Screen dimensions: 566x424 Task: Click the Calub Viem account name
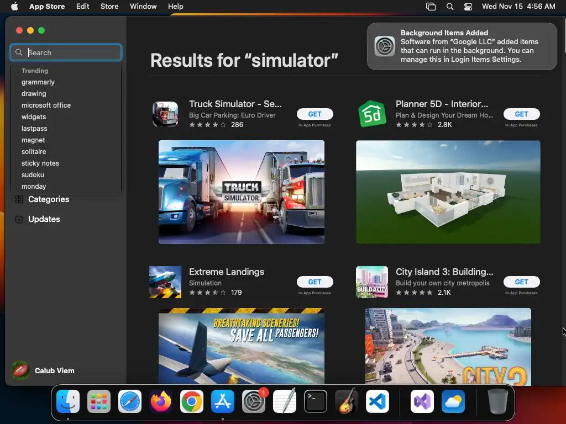tap(55, 370)
